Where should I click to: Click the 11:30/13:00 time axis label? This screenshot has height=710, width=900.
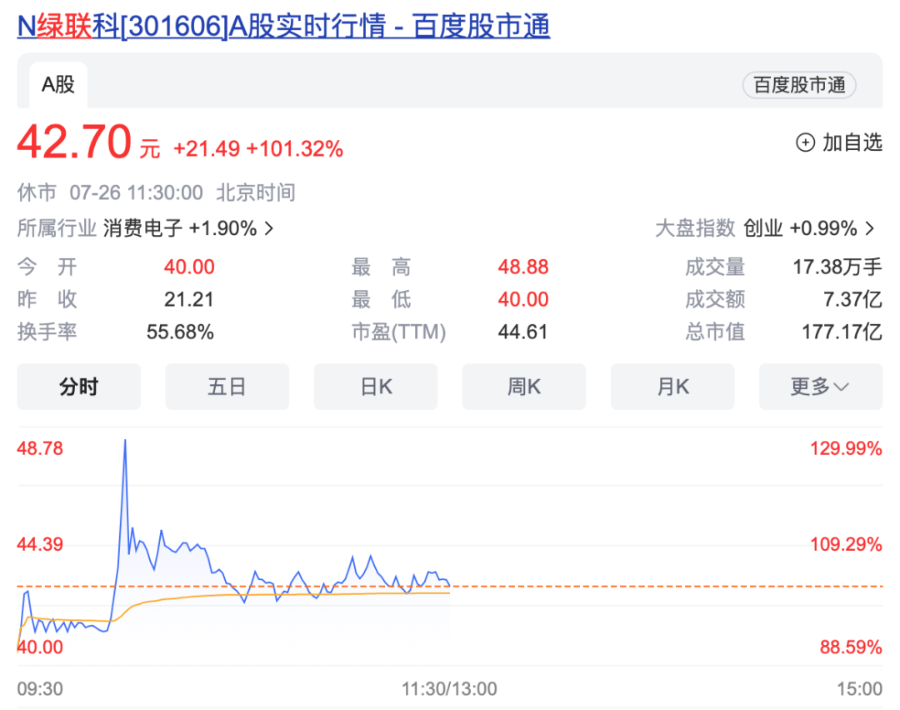click(449, 688)
